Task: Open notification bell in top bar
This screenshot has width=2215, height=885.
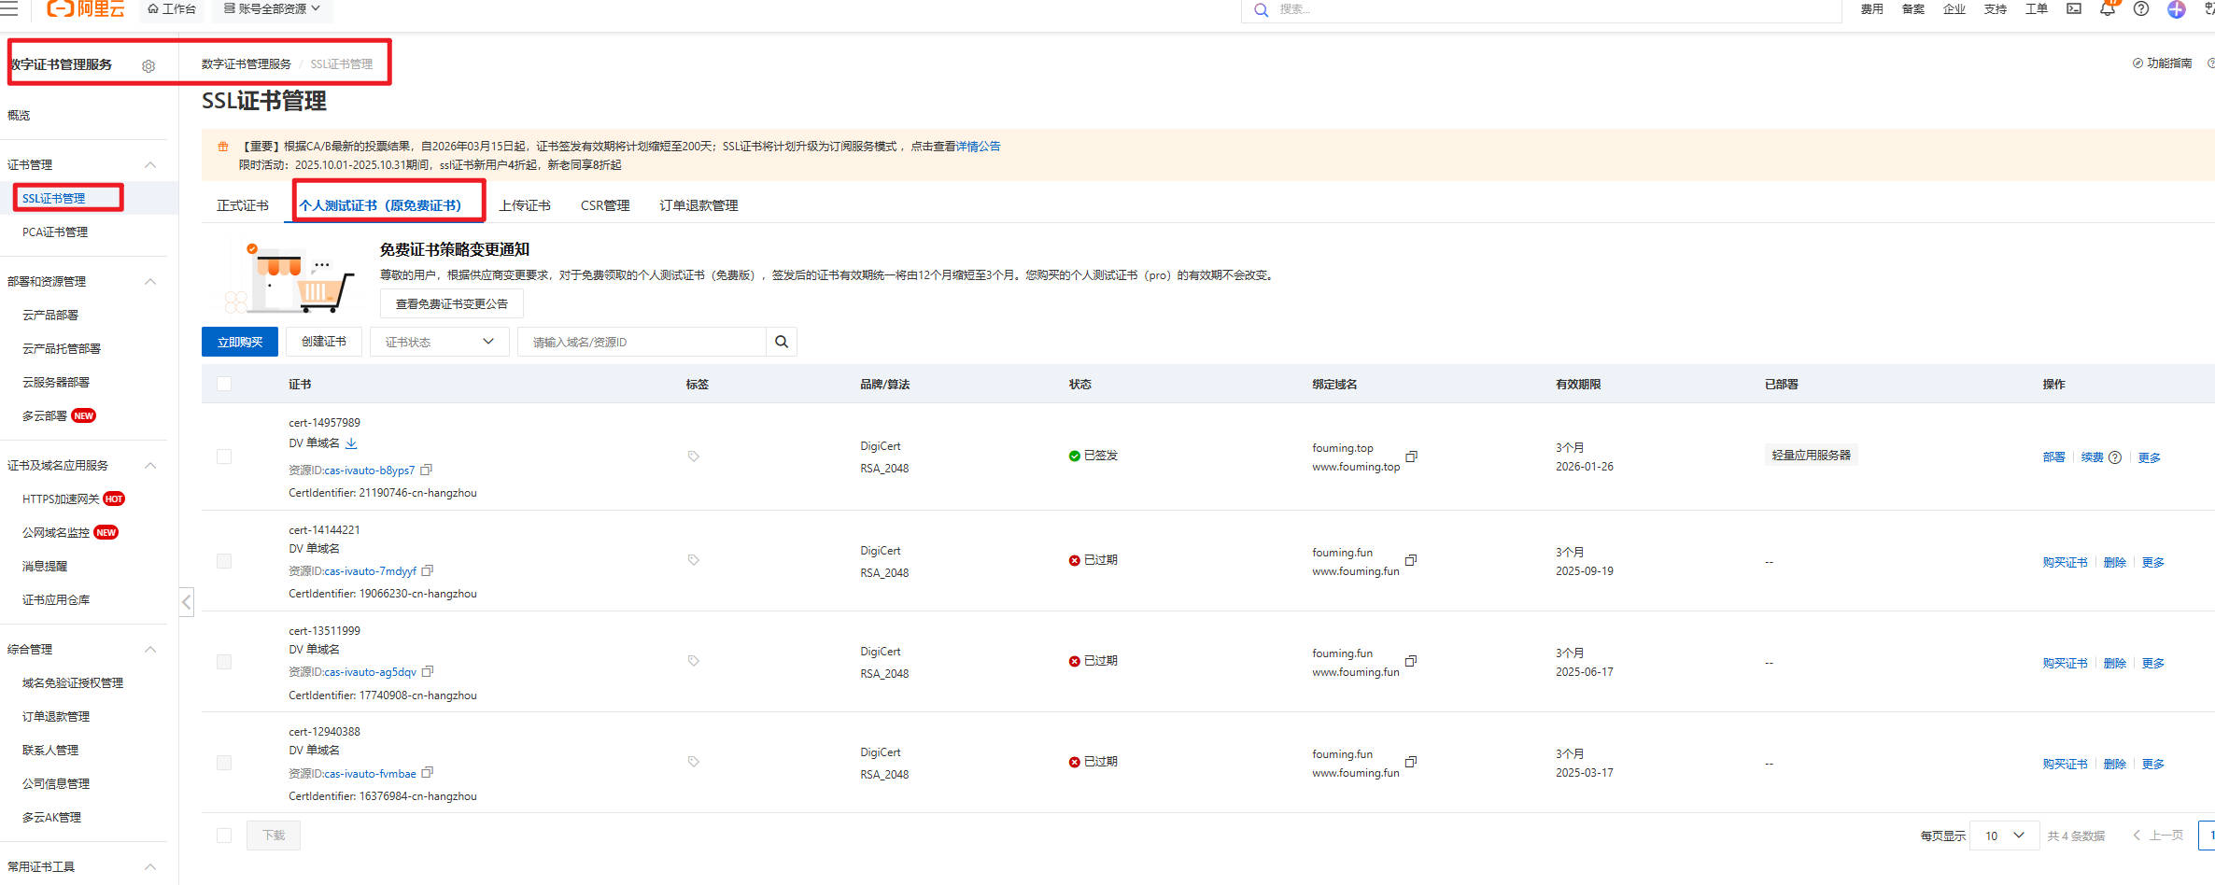Action: click(2108, 9)
